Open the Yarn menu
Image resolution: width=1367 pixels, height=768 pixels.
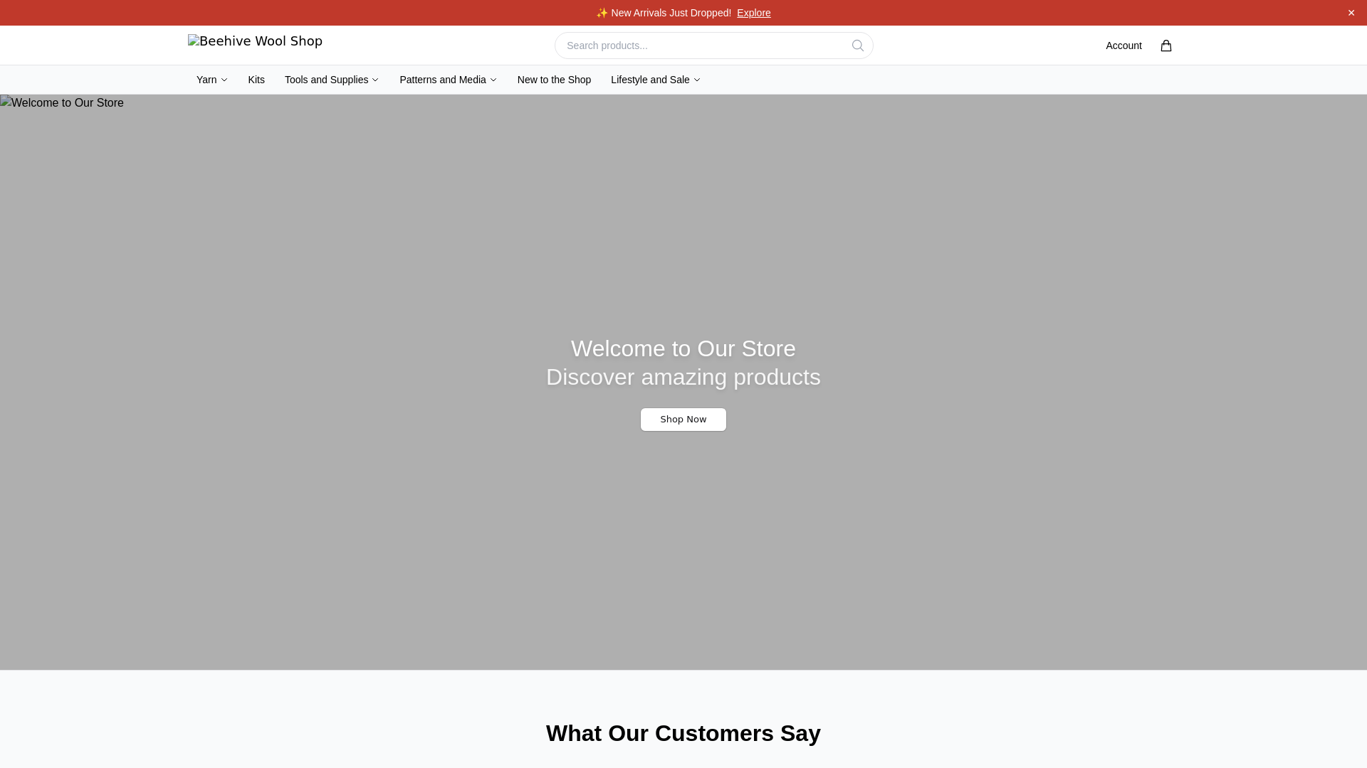(206, 80)
